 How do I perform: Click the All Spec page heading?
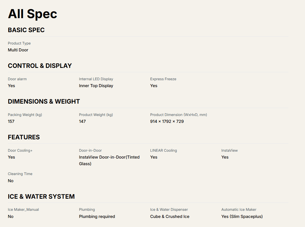(x=32, y=14)
